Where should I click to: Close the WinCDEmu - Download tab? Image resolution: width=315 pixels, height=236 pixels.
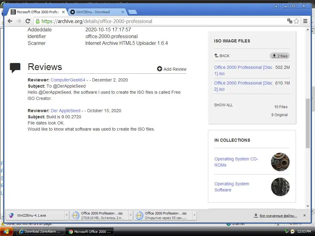click(122, 12)
